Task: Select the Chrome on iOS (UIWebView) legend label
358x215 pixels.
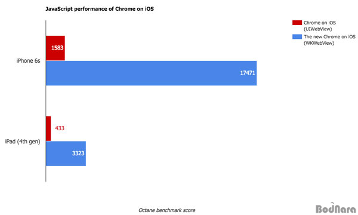Action: pos(320,26)
